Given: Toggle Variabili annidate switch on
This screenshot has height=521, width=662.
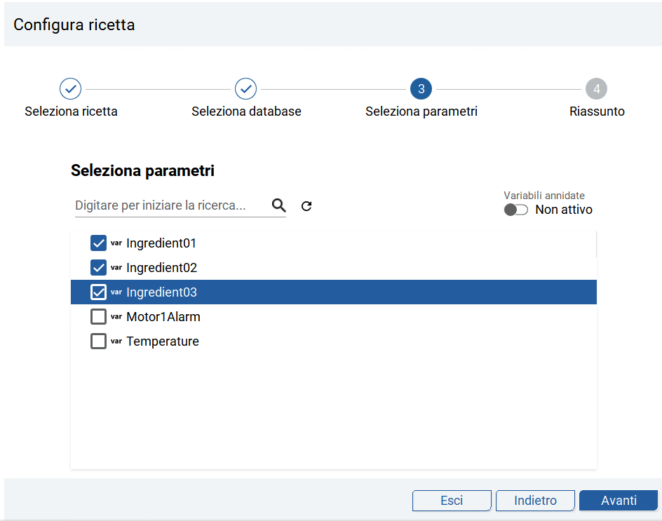Looking at the screenshot, I should [x=516, y=210].
